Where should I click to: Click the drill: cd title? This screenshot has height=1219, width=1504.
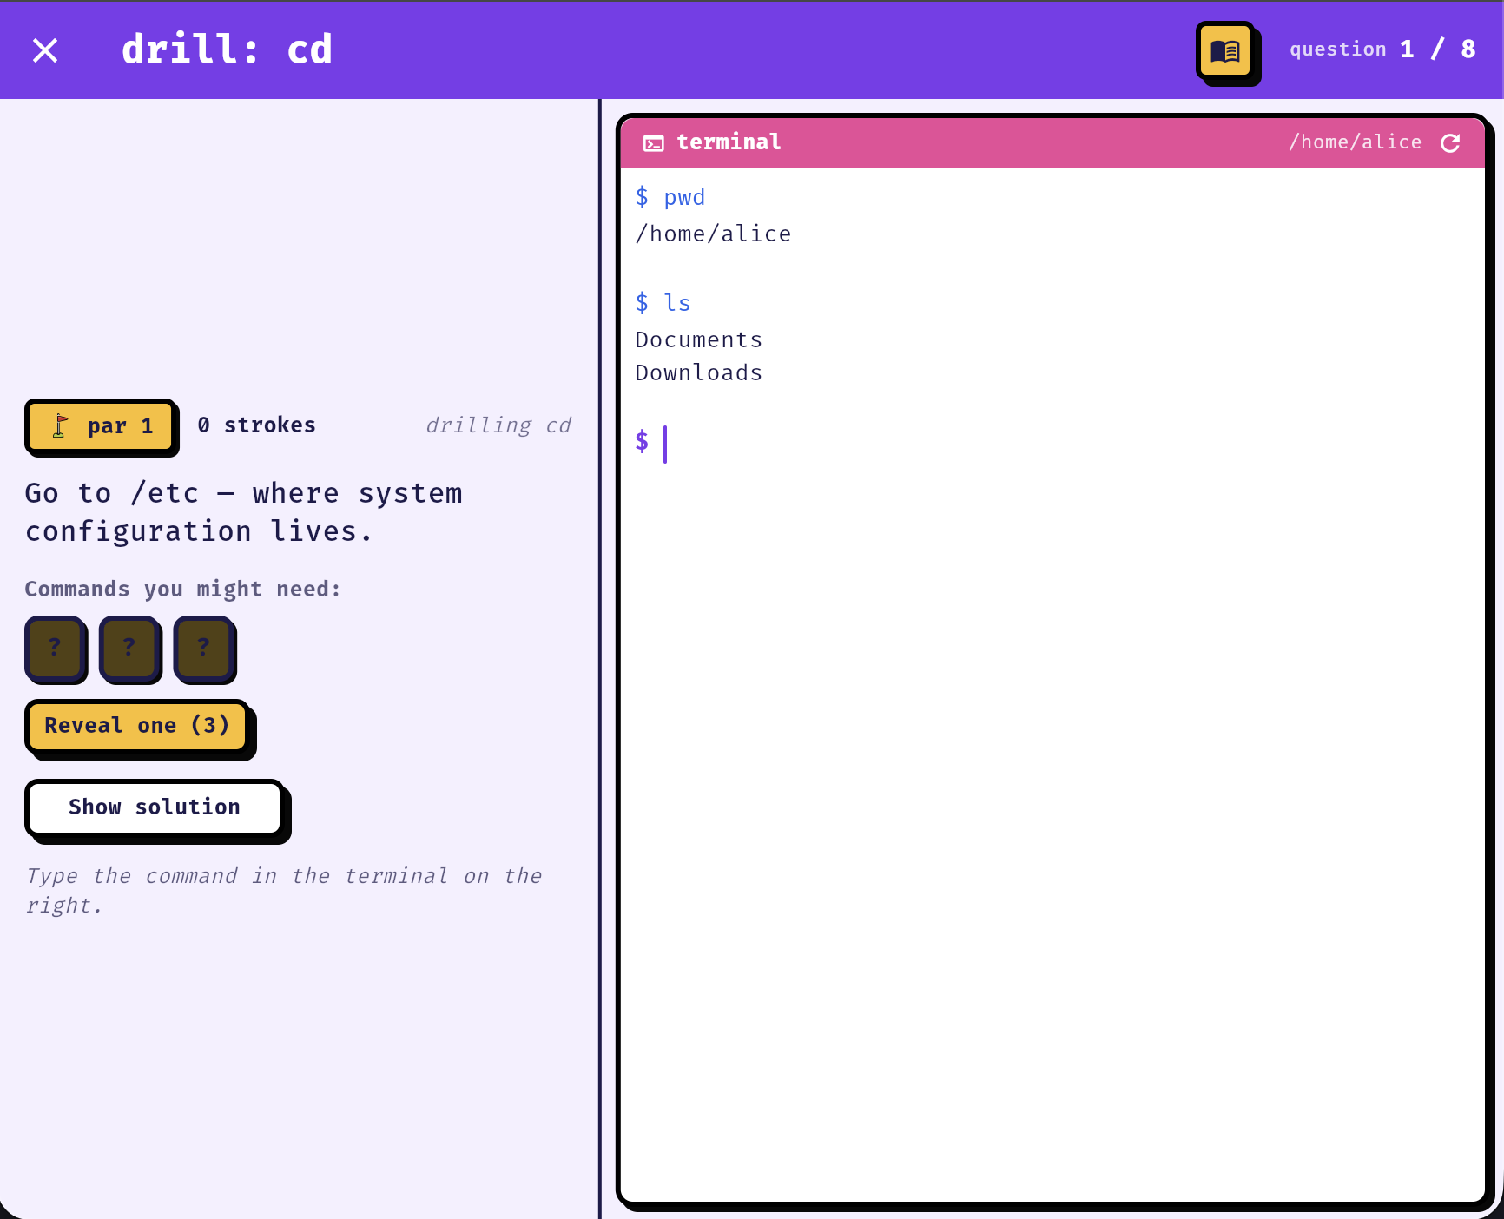227,49
